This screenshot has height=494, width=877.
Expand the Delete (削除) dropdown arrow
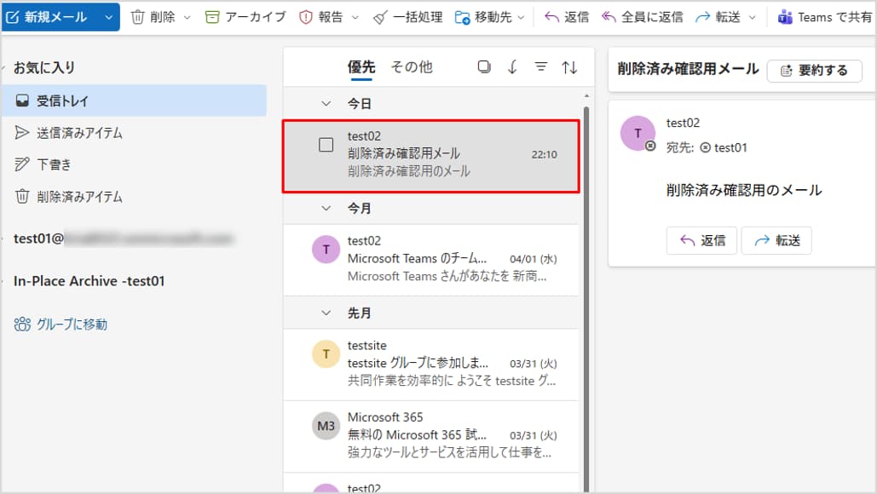187,17
